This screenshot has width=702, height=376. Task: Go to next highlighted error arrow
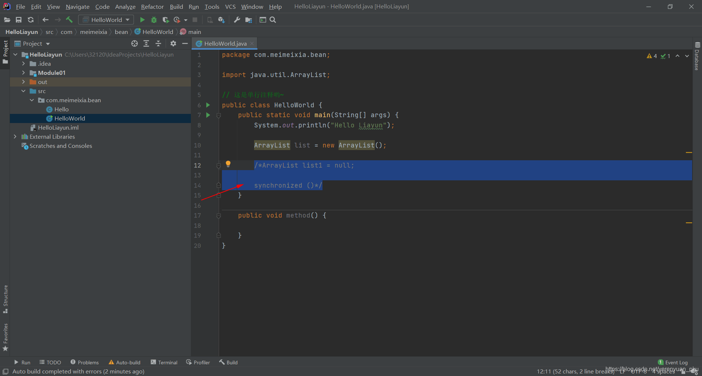tap(687, 56)
